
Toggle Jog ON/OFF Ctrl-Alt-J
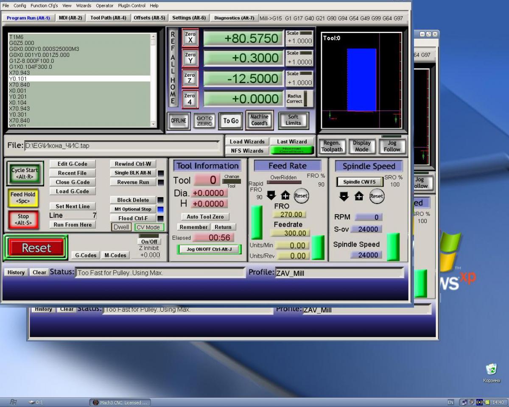tap(209, 249)
